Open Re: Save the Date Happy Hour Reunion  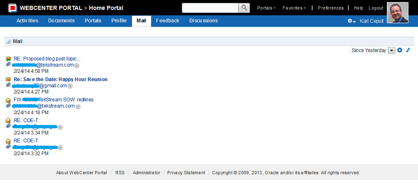click(61, 79)
